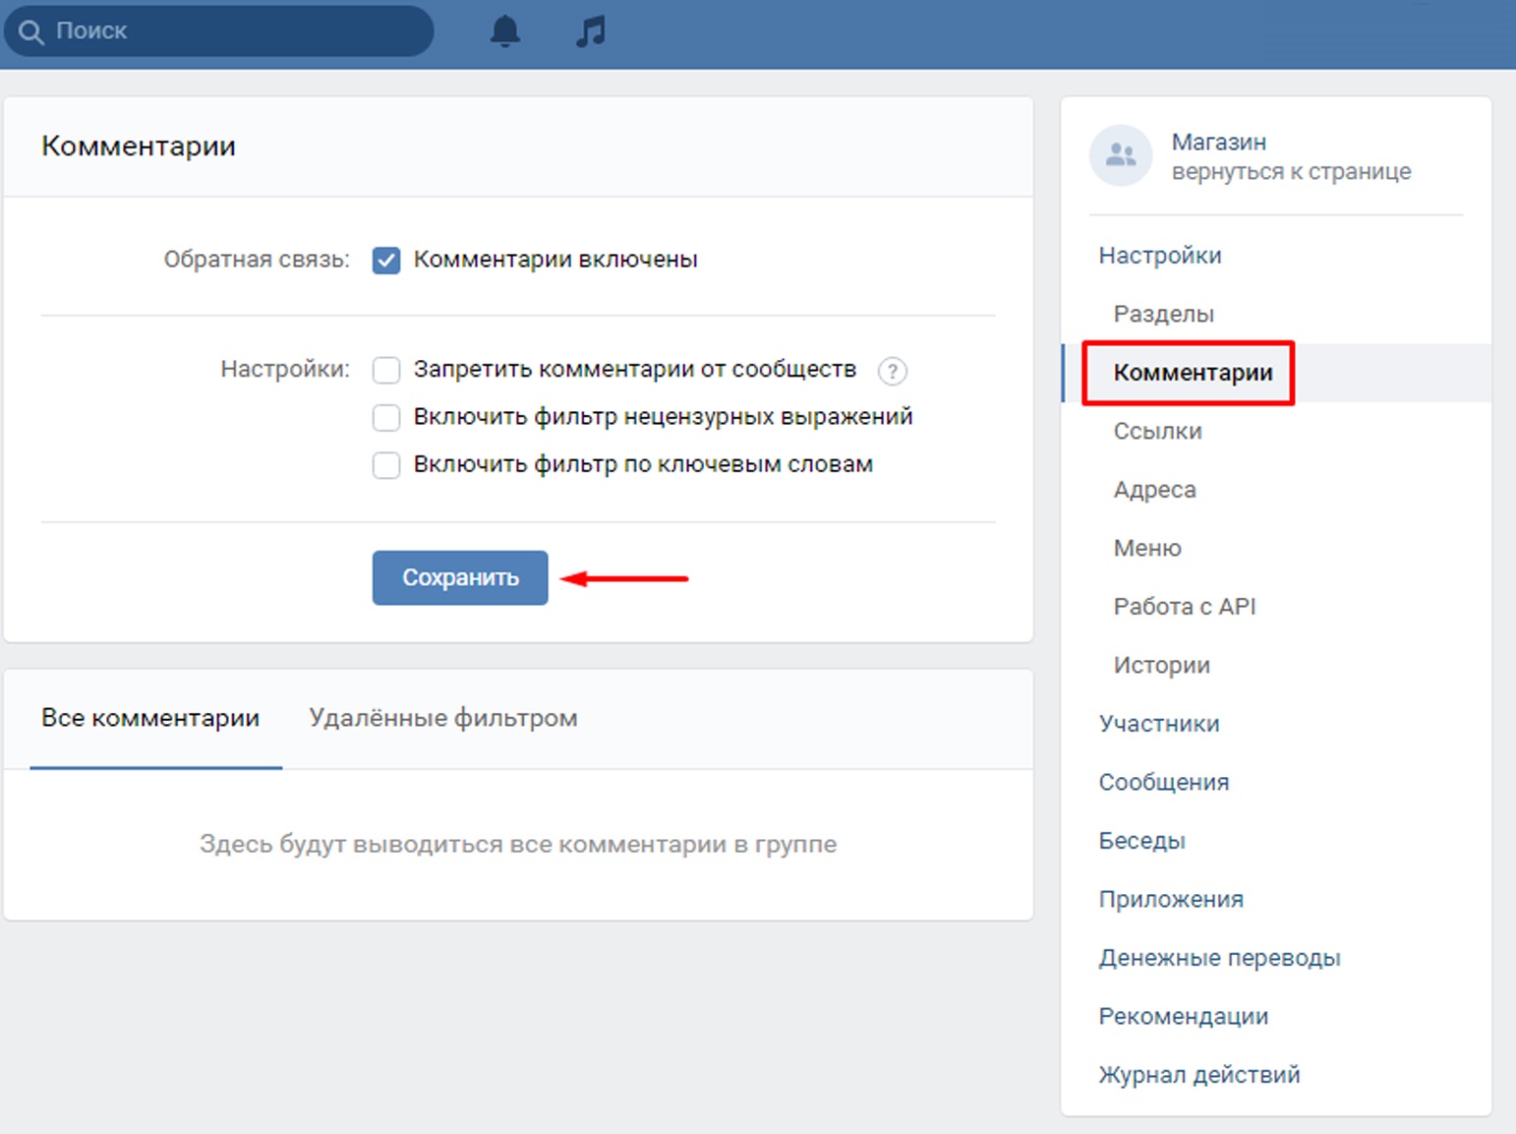Enable Запретить комментарии от сообществ
Image resolution: width=1516 pixels, height=1134 pixels.
[386, 370]
